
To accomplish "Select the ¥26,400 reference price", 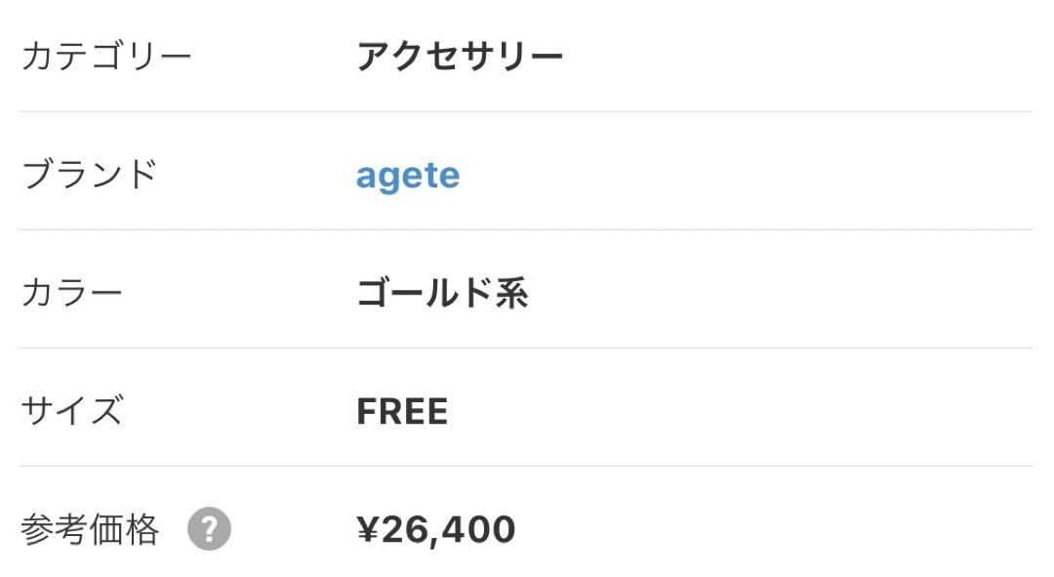I will pos(435,529).
